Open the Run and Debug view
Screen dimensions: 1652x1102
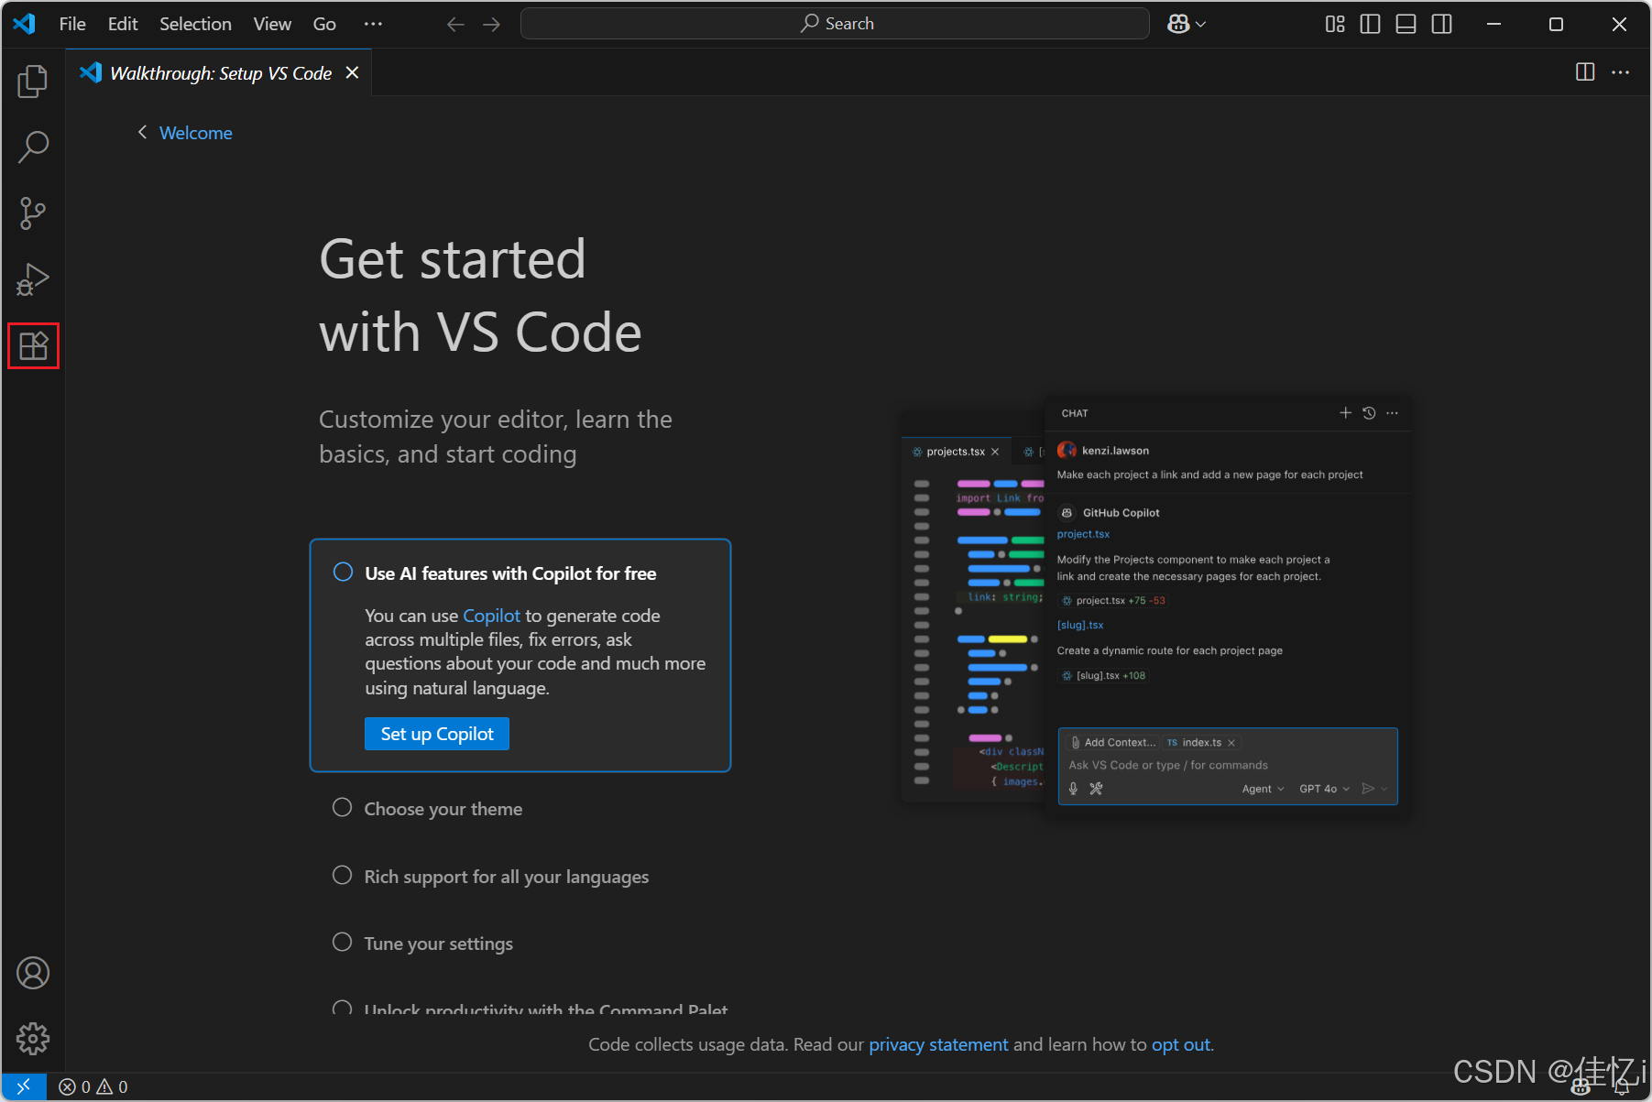(x=33, y=279)
